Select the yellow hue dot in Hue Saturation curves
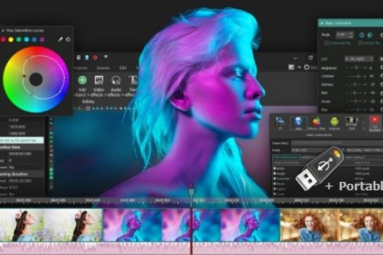383x255 pixels. tap(11, 39)
